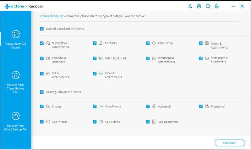Image resolution: width=251 pixels, height=150 pixels.
Task: Minimize the dr.fone window
Action: 233,6
